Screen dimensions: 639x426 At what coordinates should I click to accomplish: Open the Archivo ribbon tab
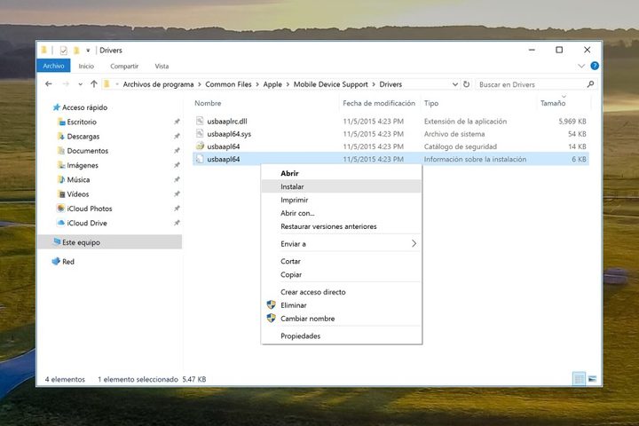pos(53,66)
